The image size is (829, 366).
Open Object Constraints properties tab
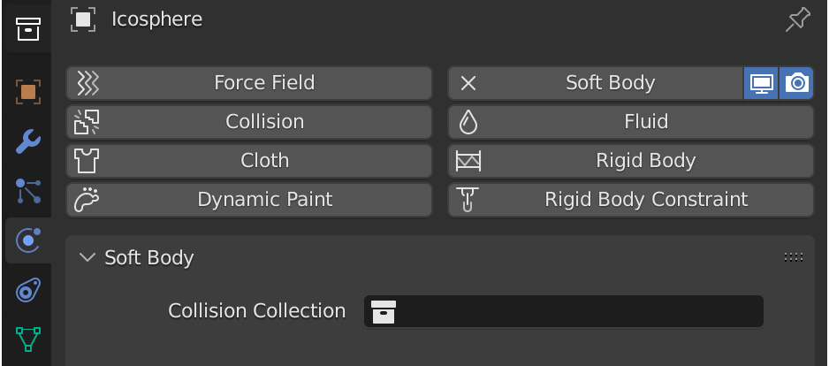[27, 290]
